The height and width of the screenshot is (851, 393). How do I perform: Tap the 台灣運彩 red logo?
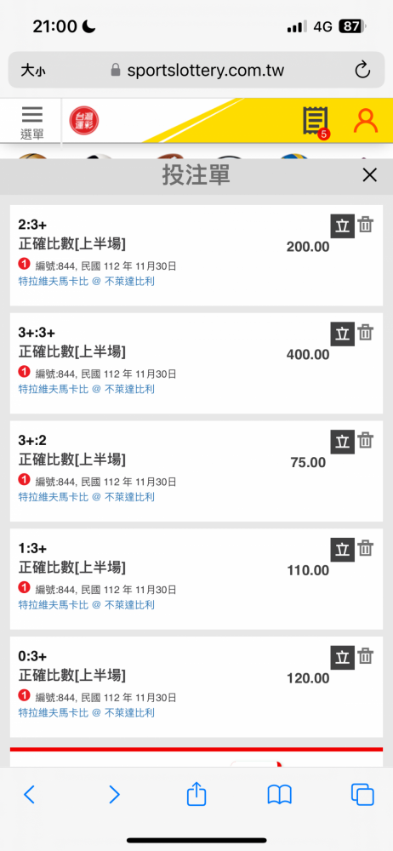click(84, 121)
